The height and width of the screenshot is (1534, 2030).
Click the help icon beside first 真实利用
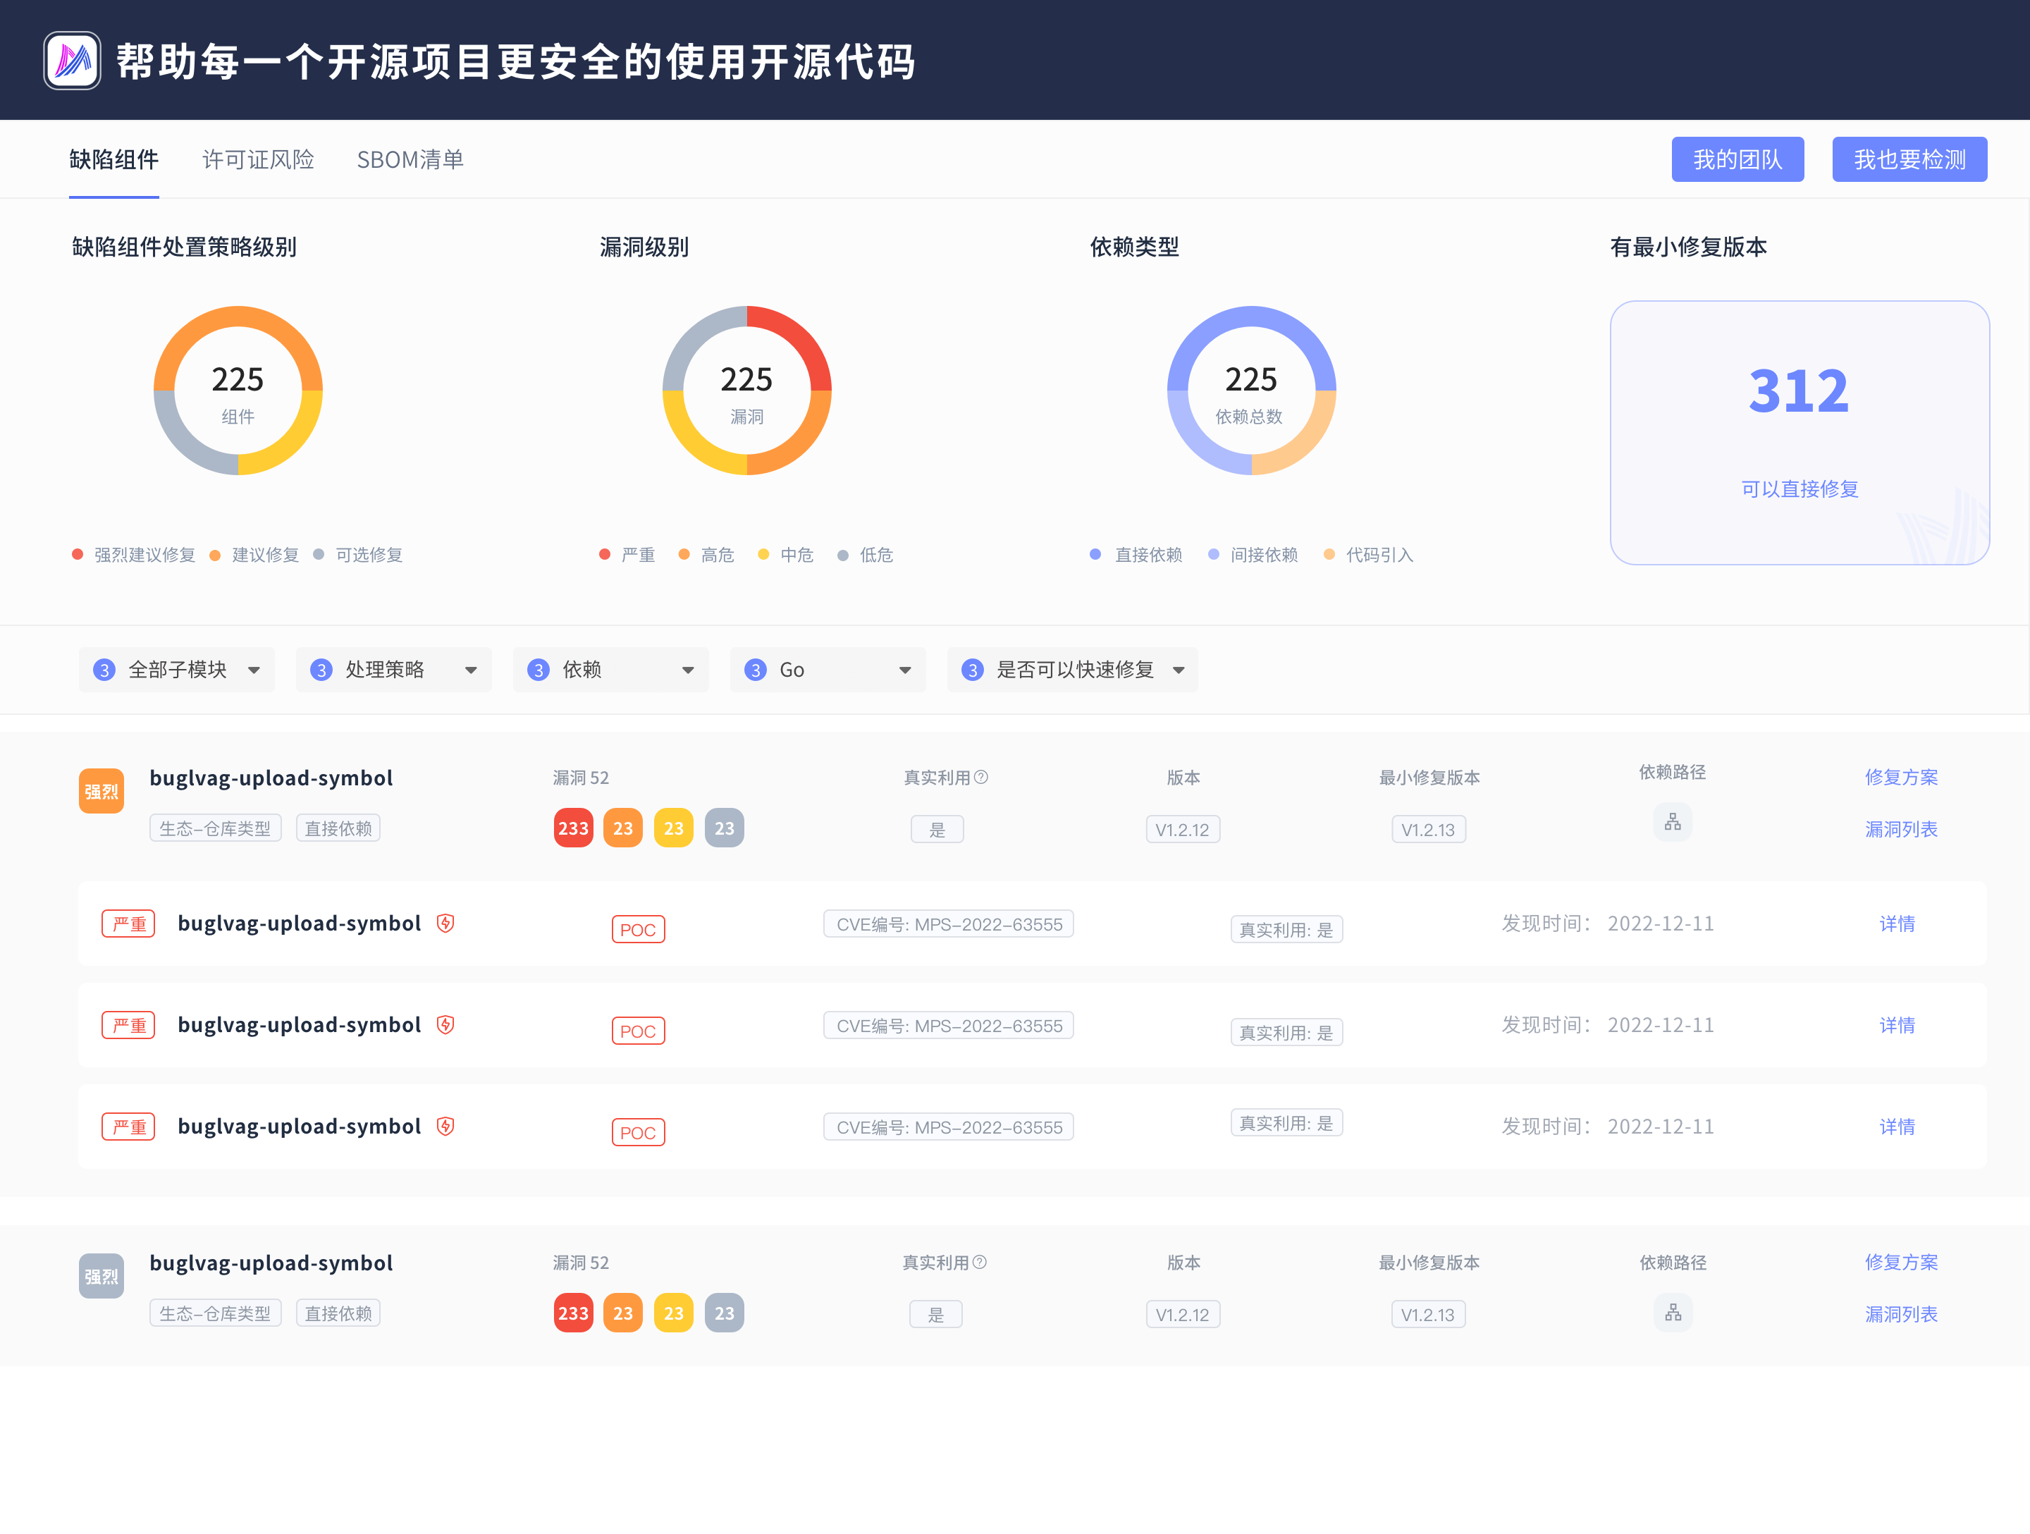coord(981,778)
